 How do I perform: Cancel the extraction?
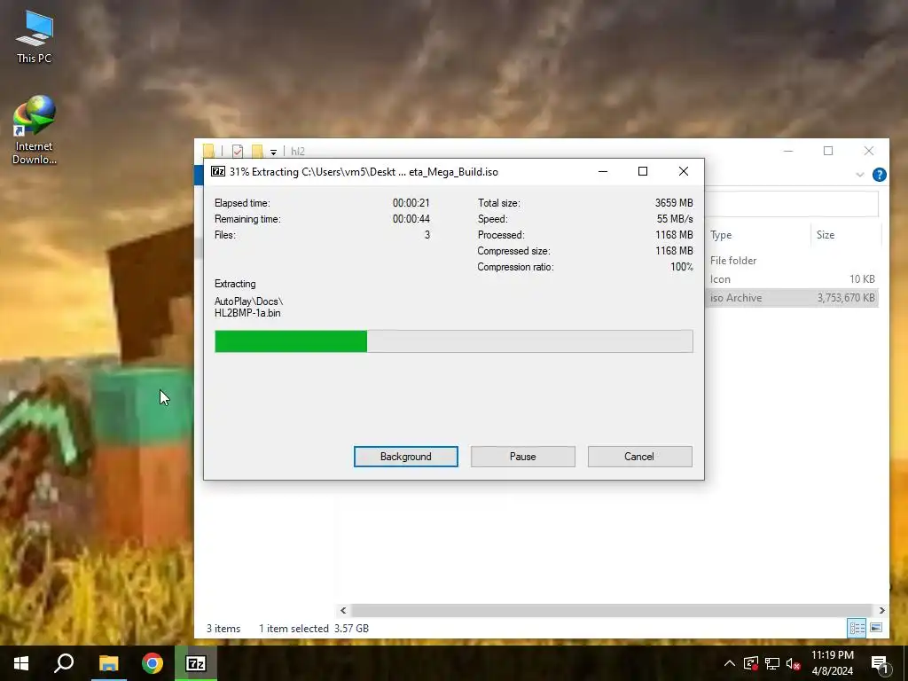[639, 457]
